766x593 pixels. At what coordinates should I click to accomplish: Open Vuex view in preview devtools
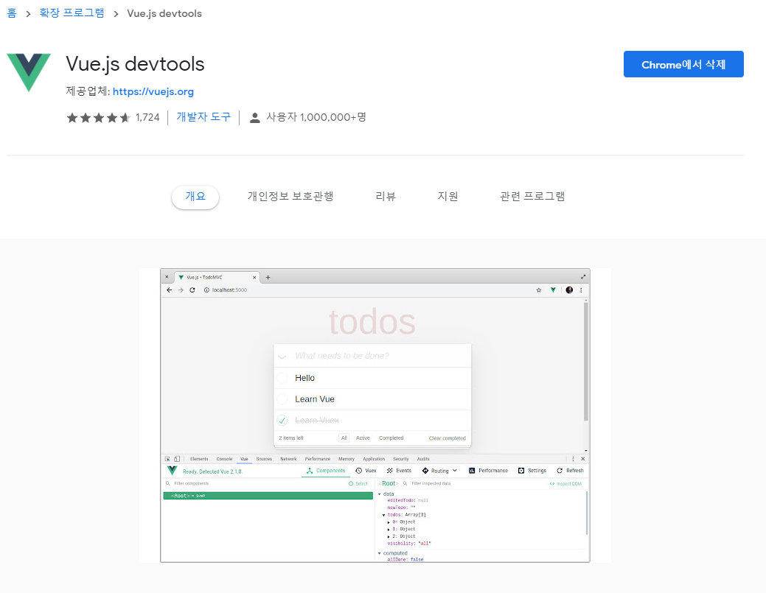tap(366, 471)
